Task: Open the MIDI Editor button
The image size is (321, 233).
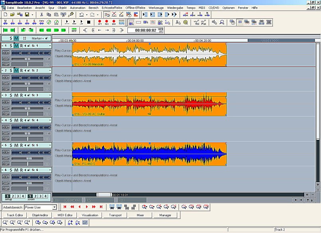Action: point(65,215)
